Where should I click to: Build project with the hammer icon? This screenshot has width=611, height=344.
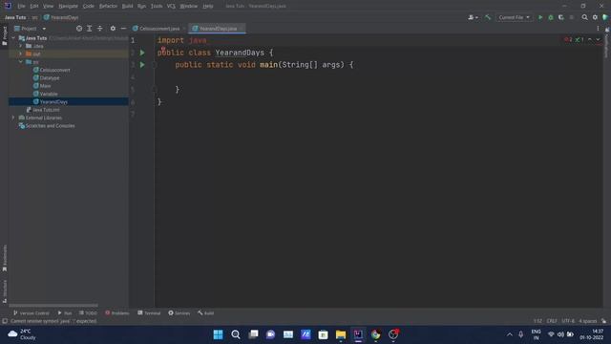[488, 17]
